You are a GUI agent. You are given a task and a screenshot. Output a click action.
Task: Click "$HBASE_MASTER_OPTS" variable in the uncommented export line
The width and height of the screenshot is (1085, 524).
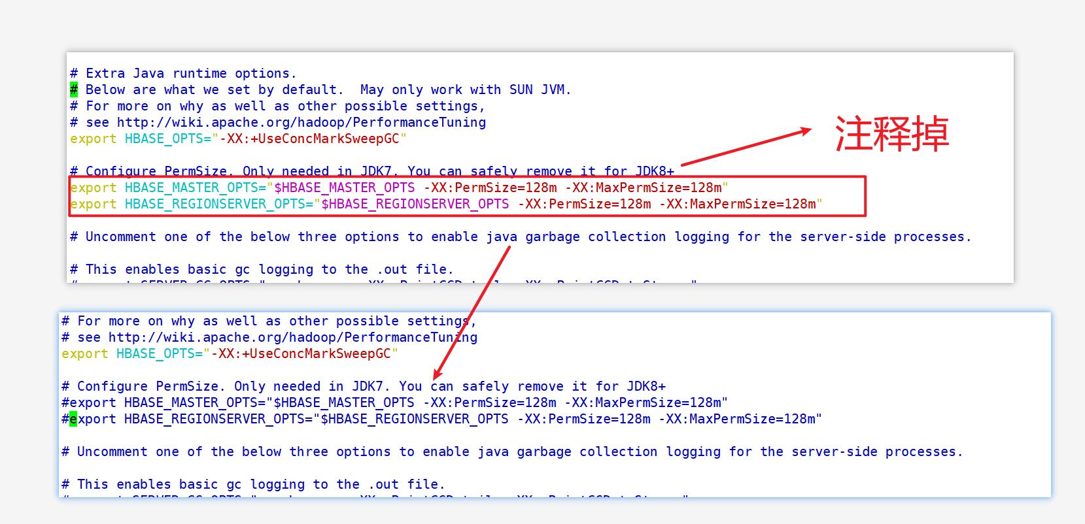(x=345, y=188)
